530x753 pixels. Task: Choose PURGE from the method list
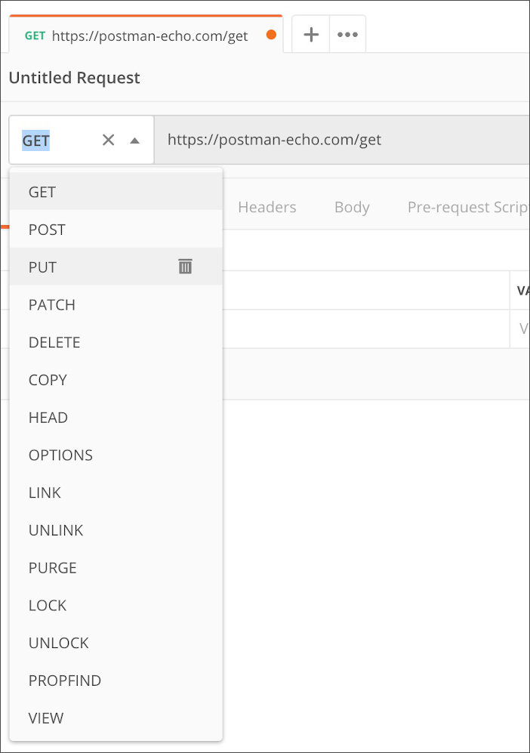(116, 568)
